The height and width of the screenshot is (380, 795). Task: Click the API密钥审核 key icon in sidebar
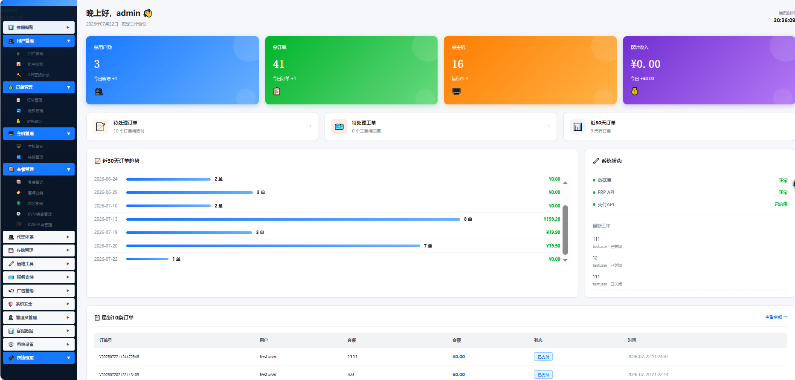pyautogui.click(x=18, y=75)
